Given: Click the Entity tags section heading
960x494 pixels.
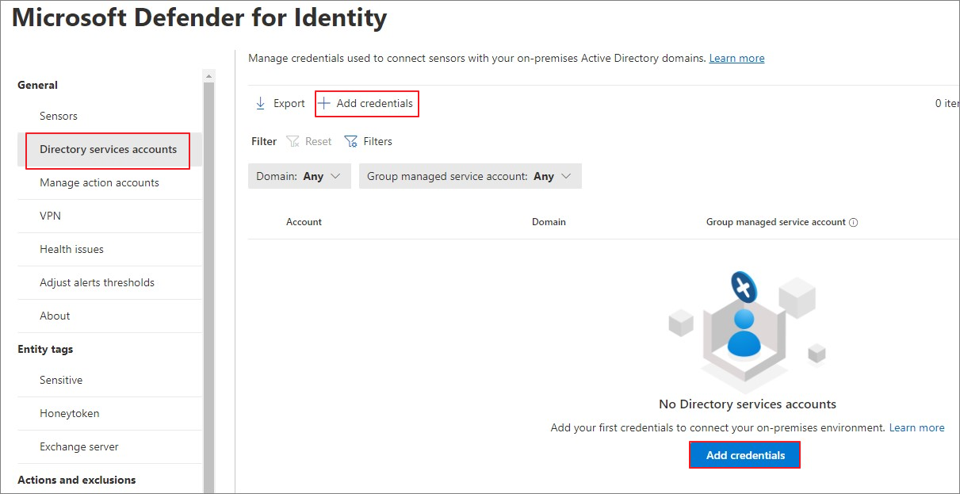Looking at the screenshot, I should point(45,349).
